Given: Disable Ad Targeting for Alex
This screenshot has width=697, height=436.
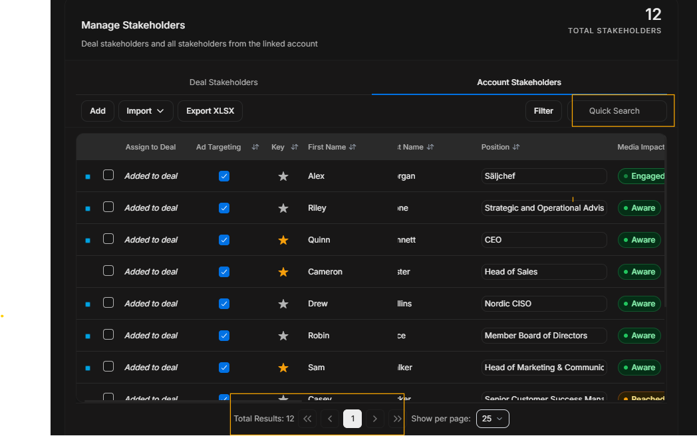Looking at the screenshot, I should (x=224, y=176).
